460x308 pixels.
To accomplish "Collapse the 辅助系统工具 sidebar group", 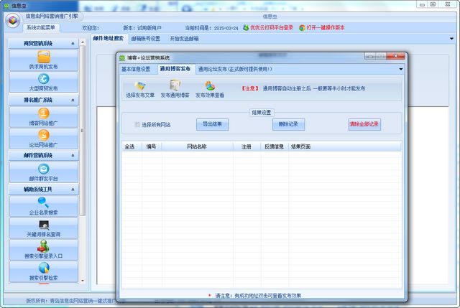I will click(73, 190).
